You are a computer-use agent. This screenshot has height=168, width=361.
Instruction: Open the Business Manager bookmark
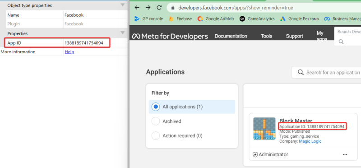tap(342, 19)
